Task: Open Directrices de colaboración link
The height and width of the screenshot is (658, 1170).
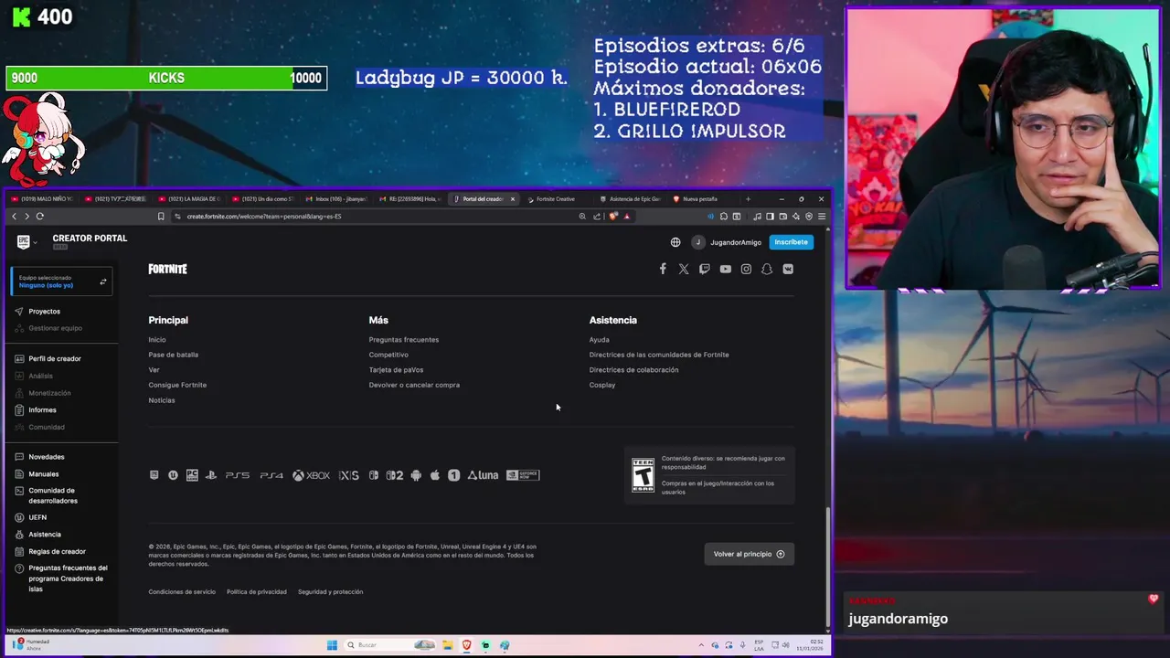Action: coord(633,370)
